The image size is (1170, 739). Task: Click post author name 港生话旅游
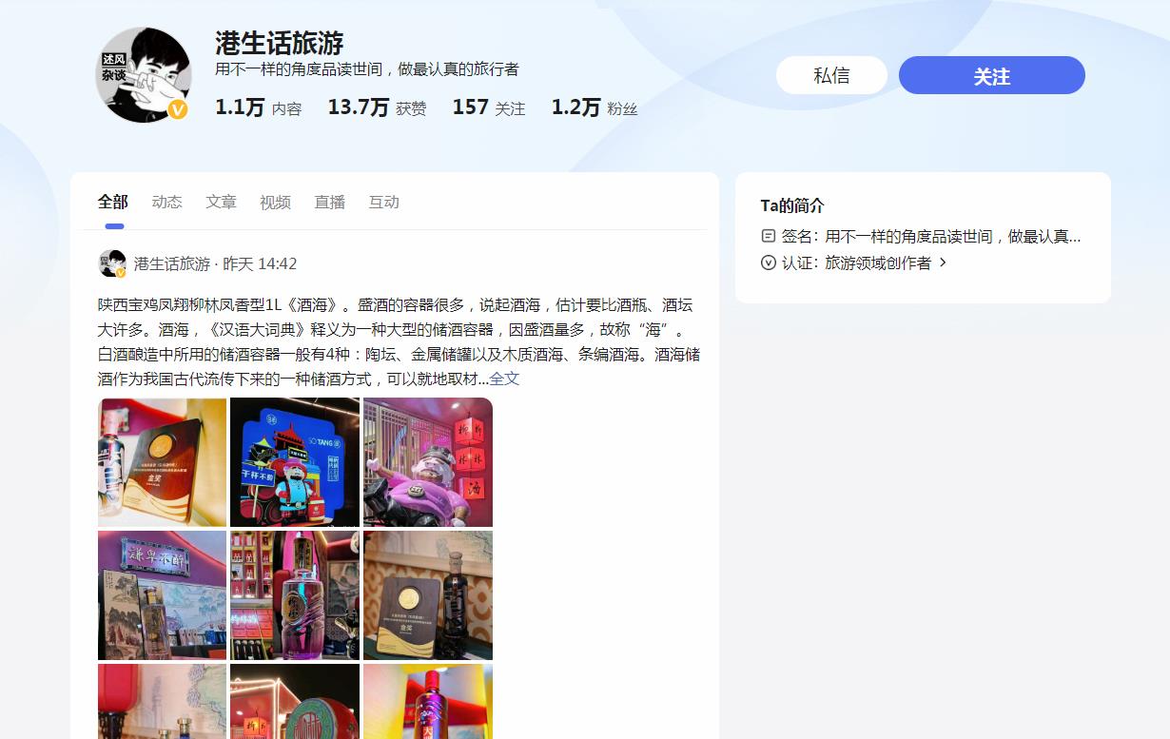[172, 263]
